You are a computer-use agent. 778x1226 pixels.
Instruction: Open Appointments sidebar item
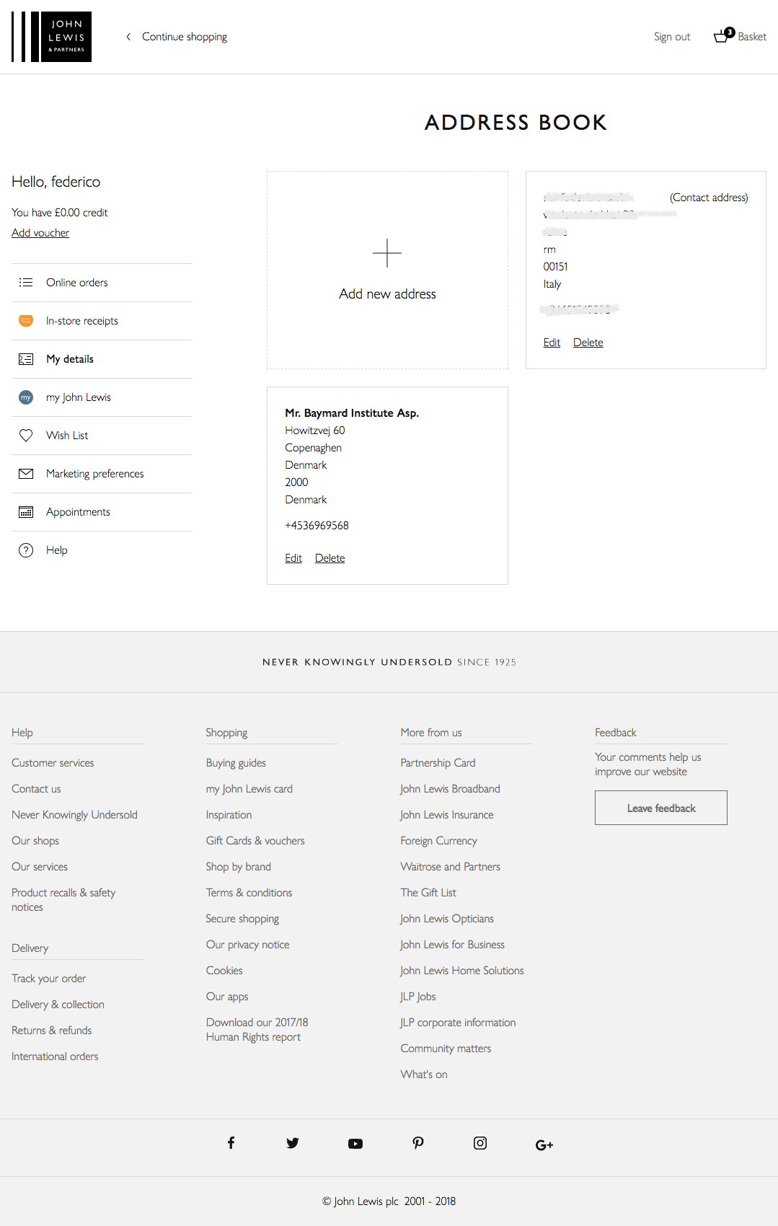click(102, 512)
